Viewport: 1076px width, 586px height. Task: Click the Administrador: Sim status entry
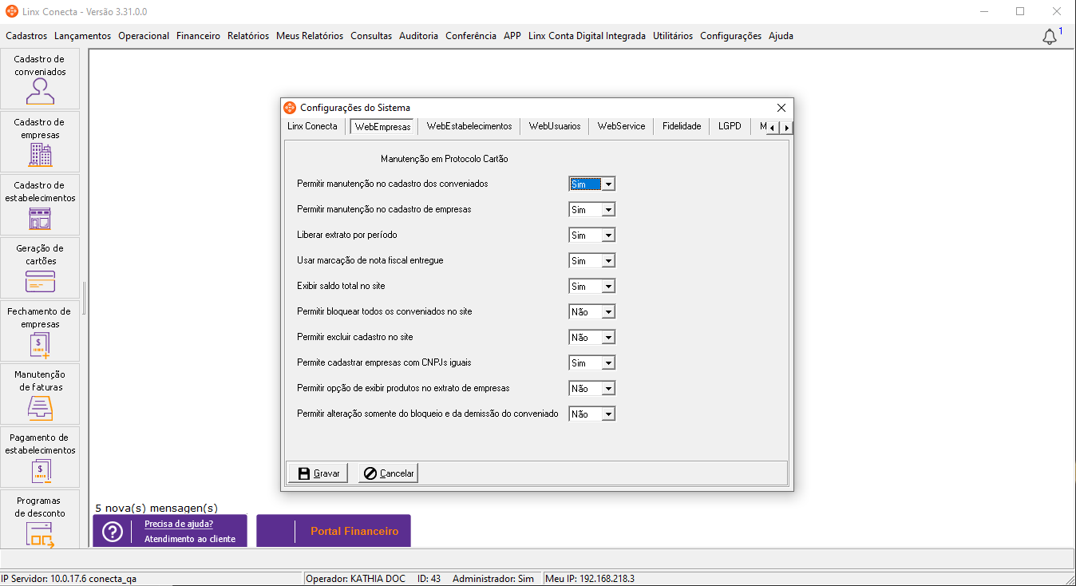tap(493, 579)
